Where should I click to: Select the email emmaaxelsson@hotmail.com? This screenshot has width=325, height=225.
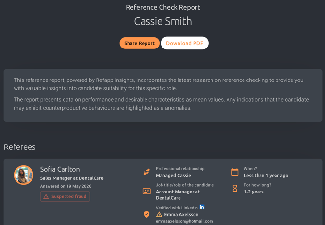[x=184, y=221]
